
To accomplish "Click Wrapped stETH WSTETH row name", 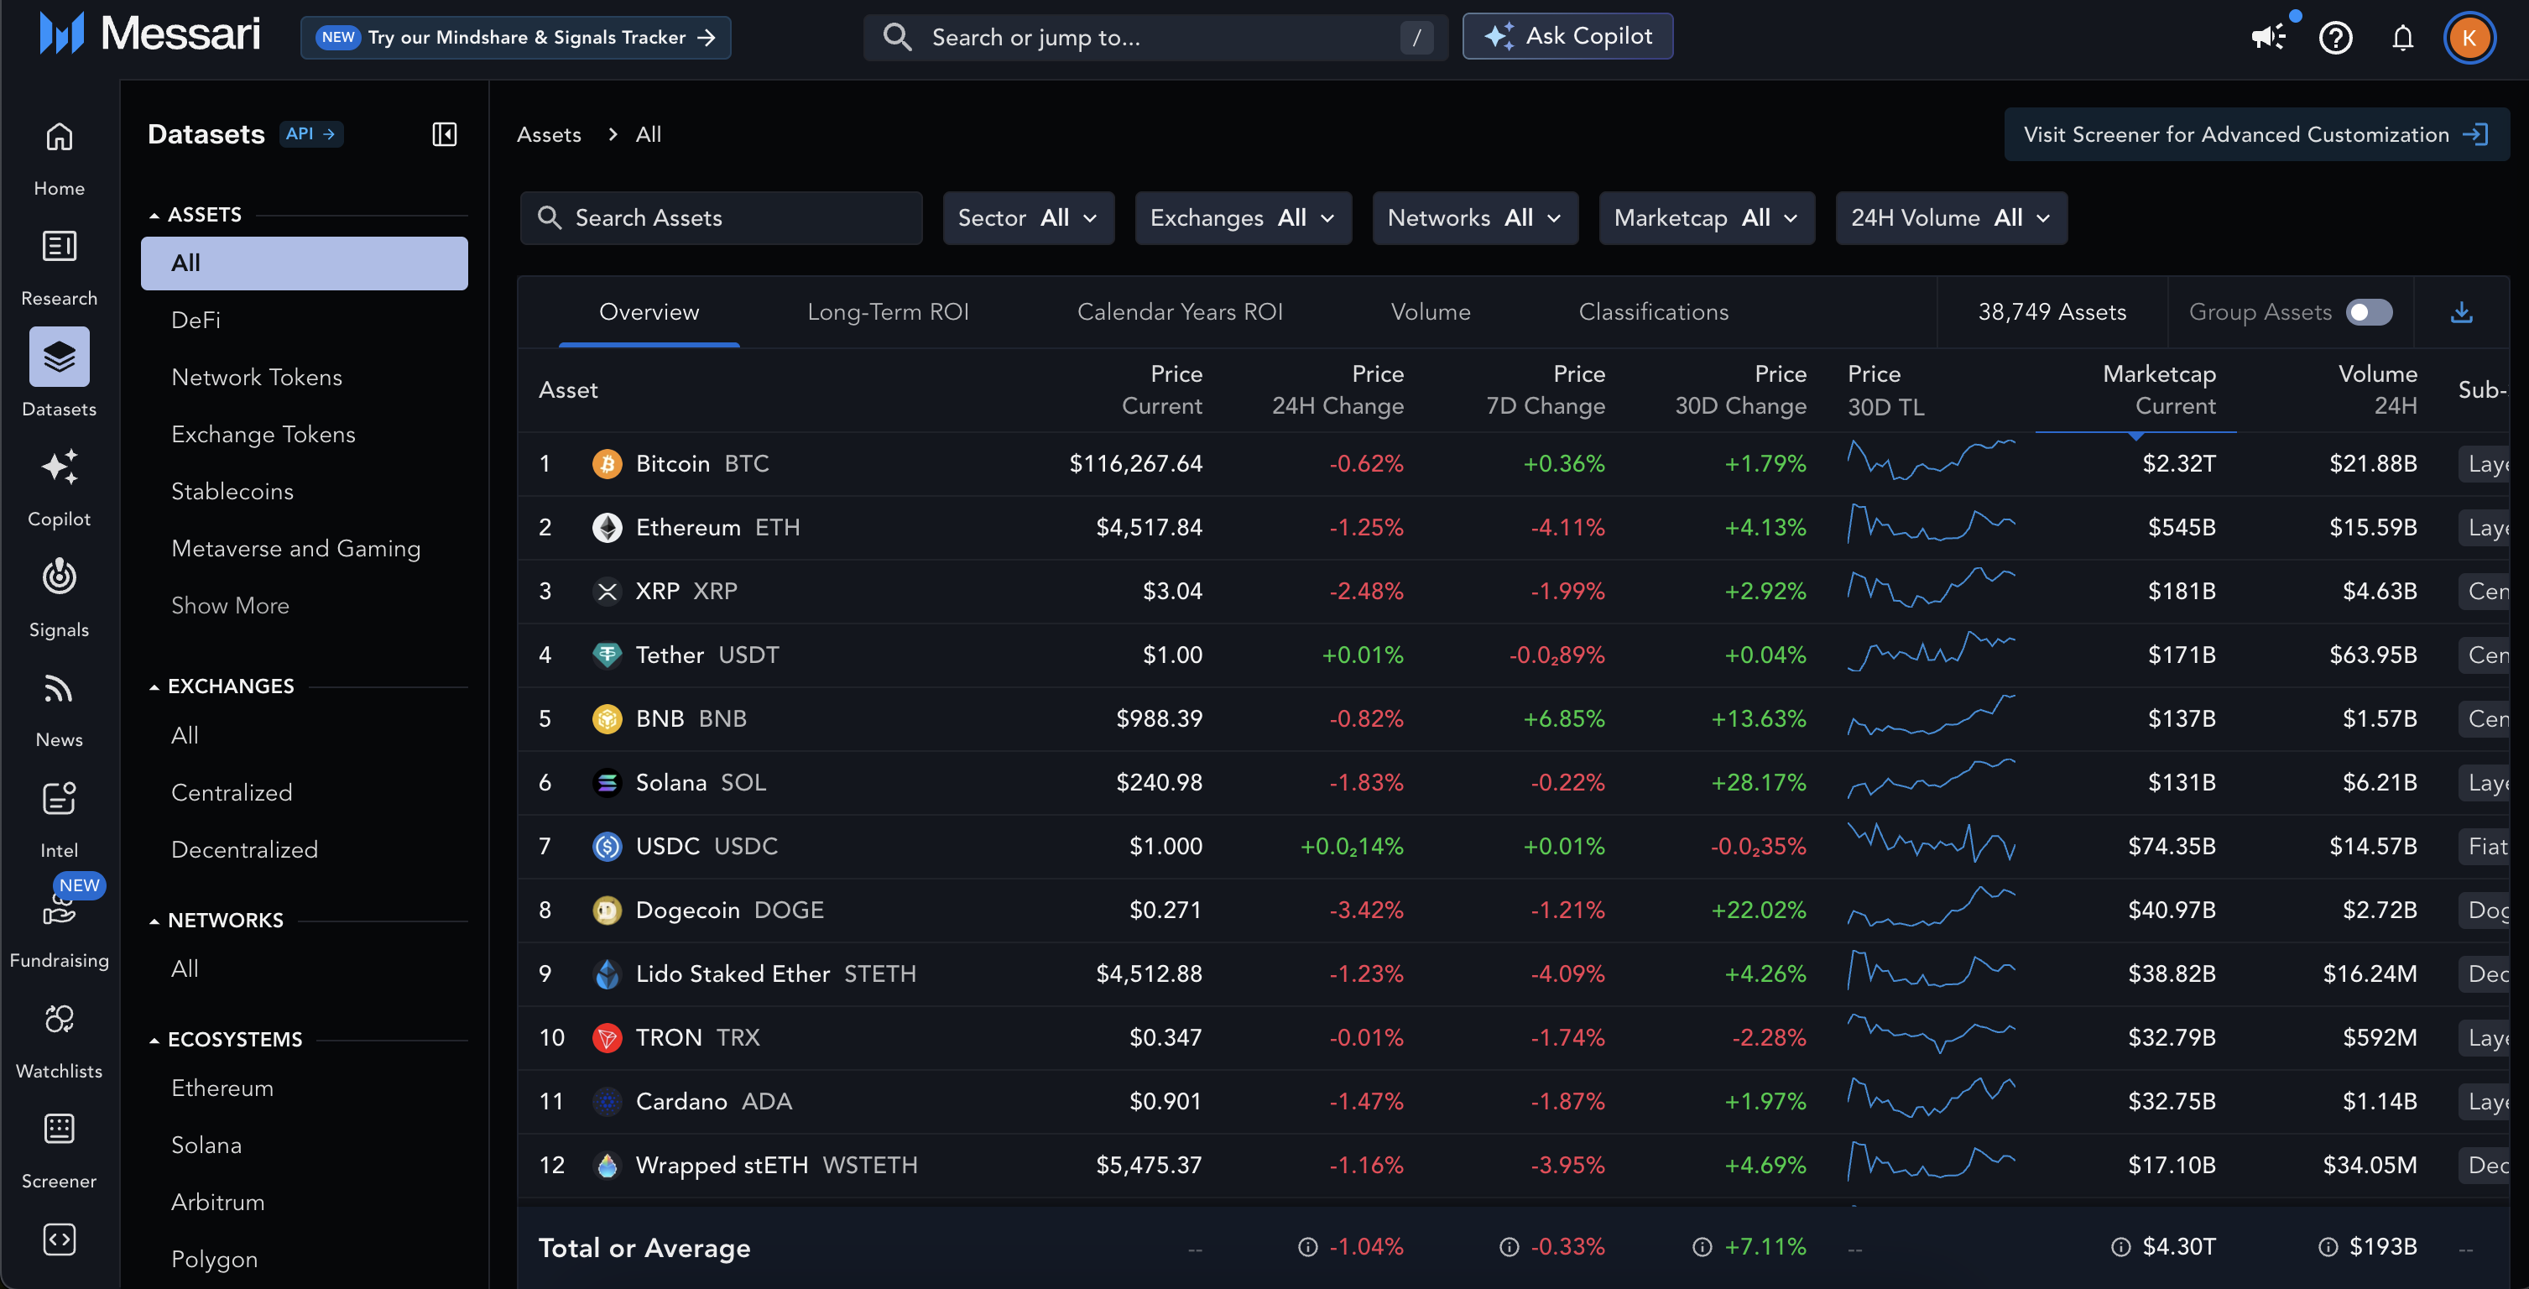I will click(776, 1166).
